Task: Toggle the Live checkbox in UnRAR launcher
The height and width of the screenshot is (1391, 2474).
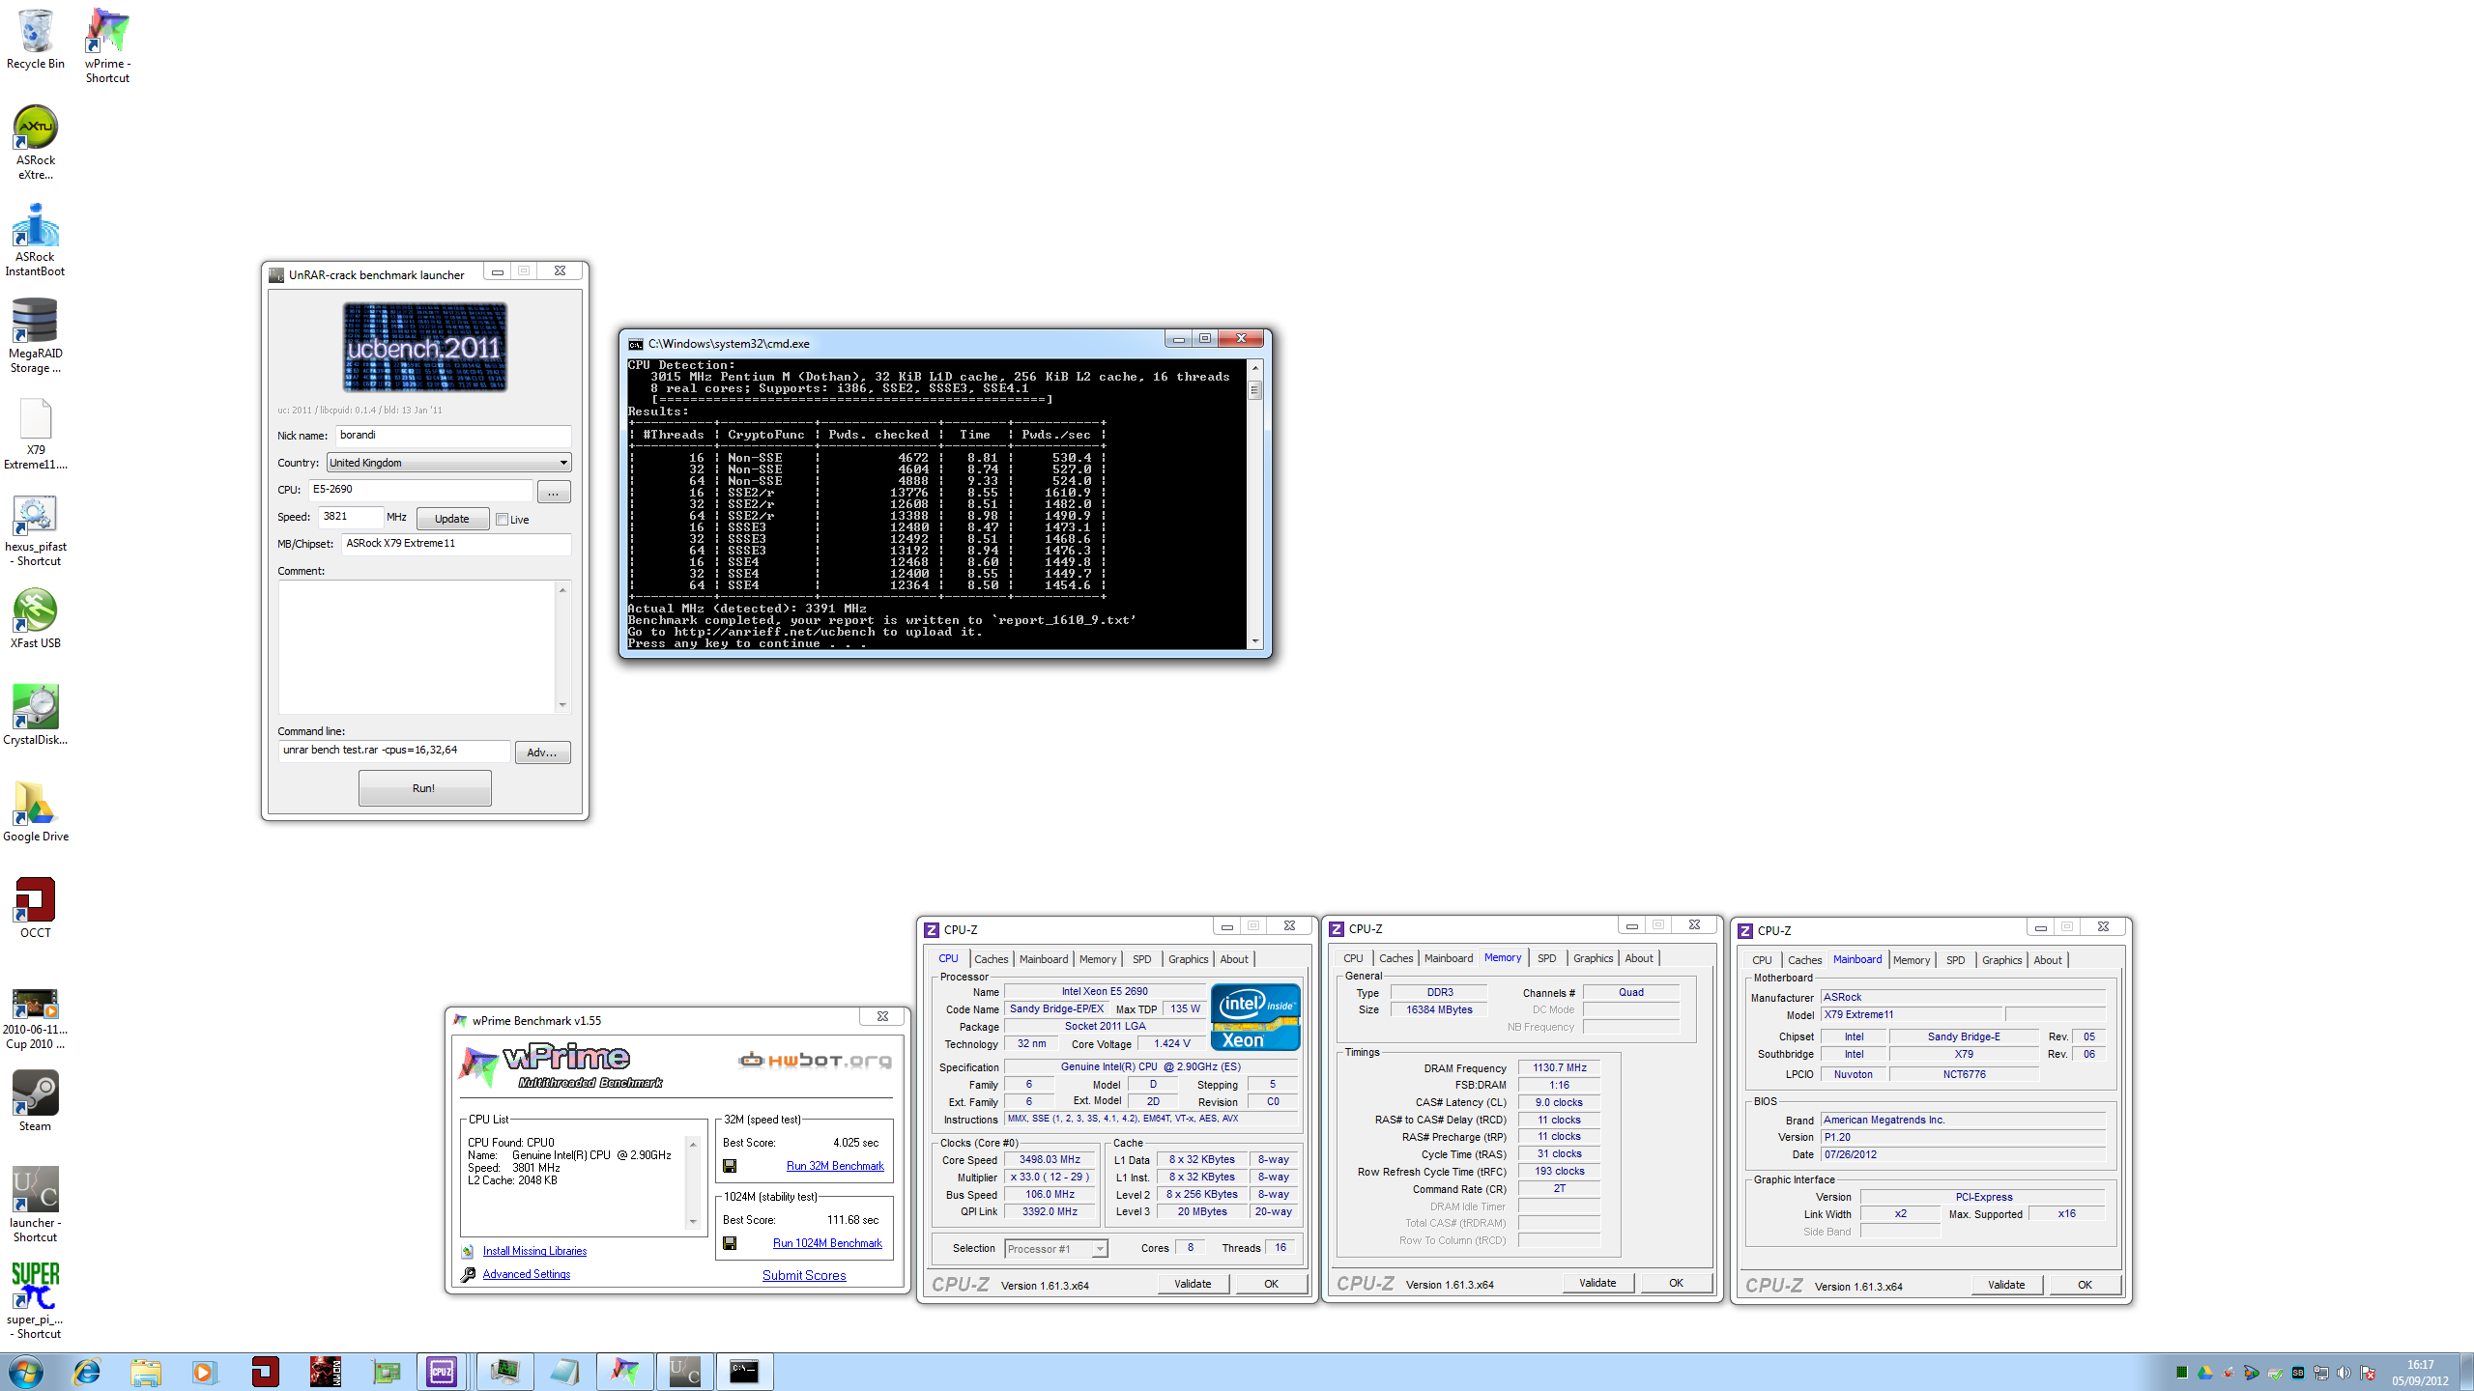Action: [x=502, y=520]
